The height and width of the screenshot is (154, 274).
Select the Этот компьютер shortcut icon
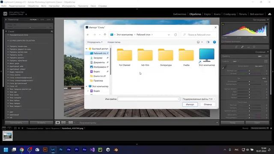[207, 57]
